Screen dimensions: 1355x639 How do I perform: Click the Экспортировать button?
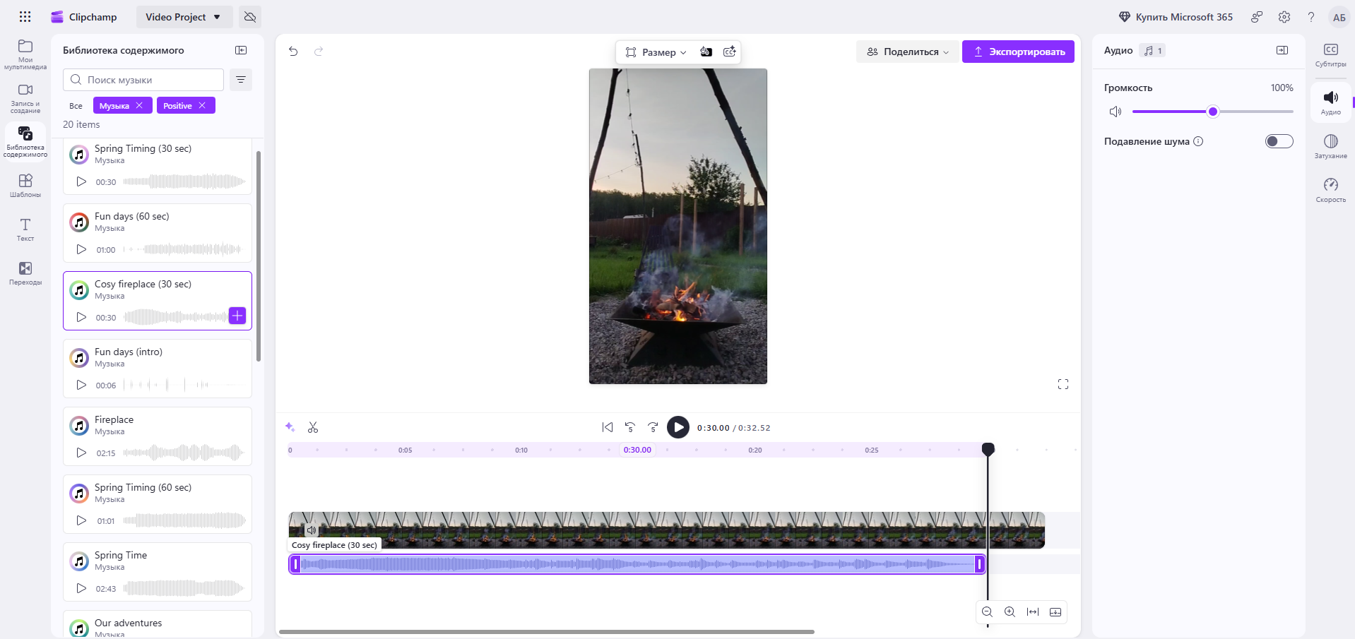click(1018, 52)
